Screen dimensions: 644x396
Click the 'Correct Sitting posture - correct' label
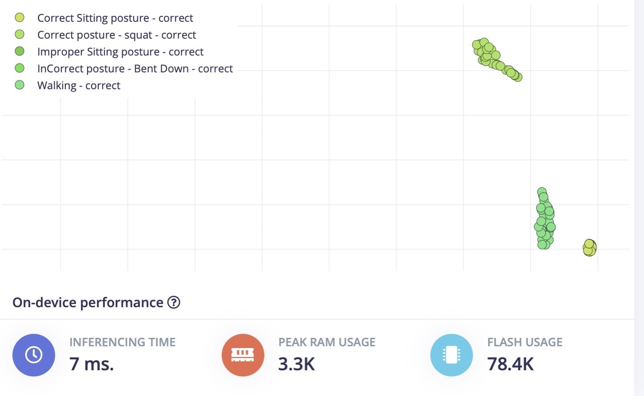pyautogui.click(x=115, y=18)
